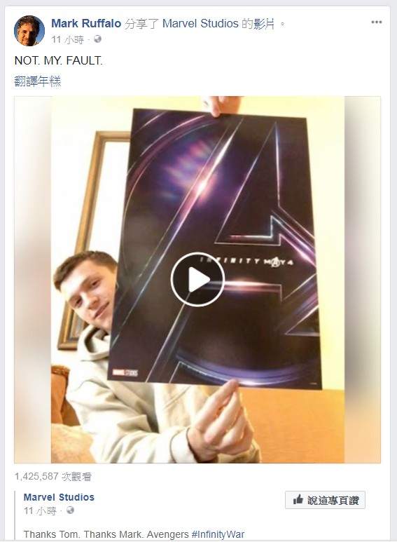This screenshot has height=542, width=397.
Task: Click the NOT. MY. FAULT. post text
Action: pos(58,61)
